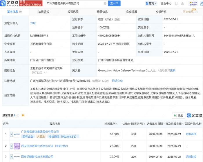Click 深瞳智控 related product link
203x162 pixels.
191,157
